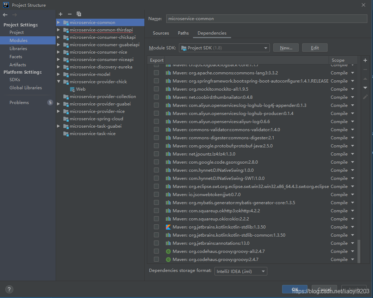Click the IntelliJ logo in the title bar
This screenshot has width=373, height=298.
click(x=6, y=5)
